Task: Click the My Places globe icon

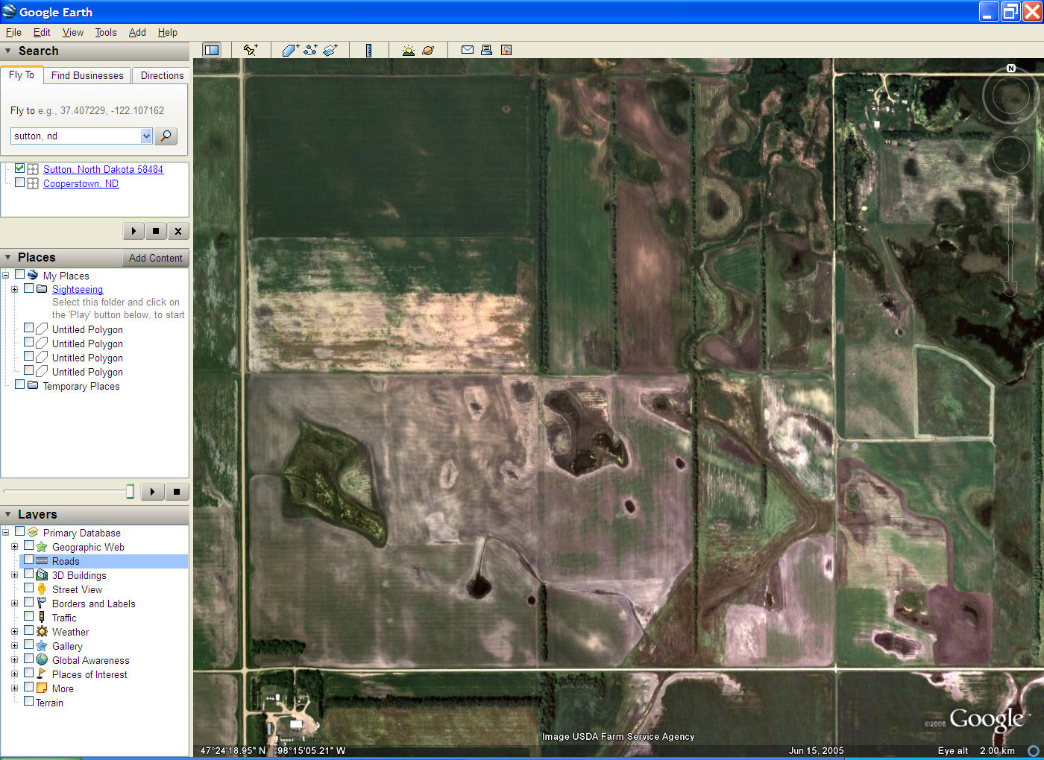Action: tap(33, 275)
